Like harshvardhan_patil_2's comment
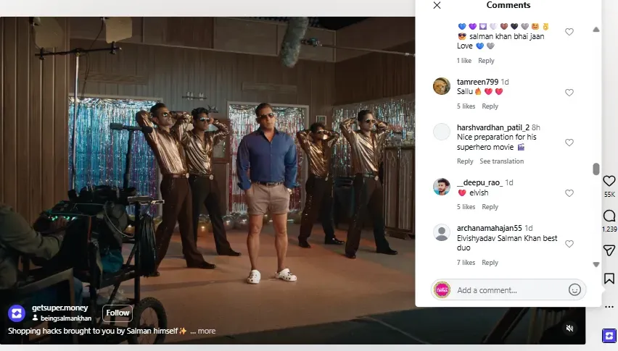Screen dimensions: 618x351 pyautogui.click(x=569, y=143)
